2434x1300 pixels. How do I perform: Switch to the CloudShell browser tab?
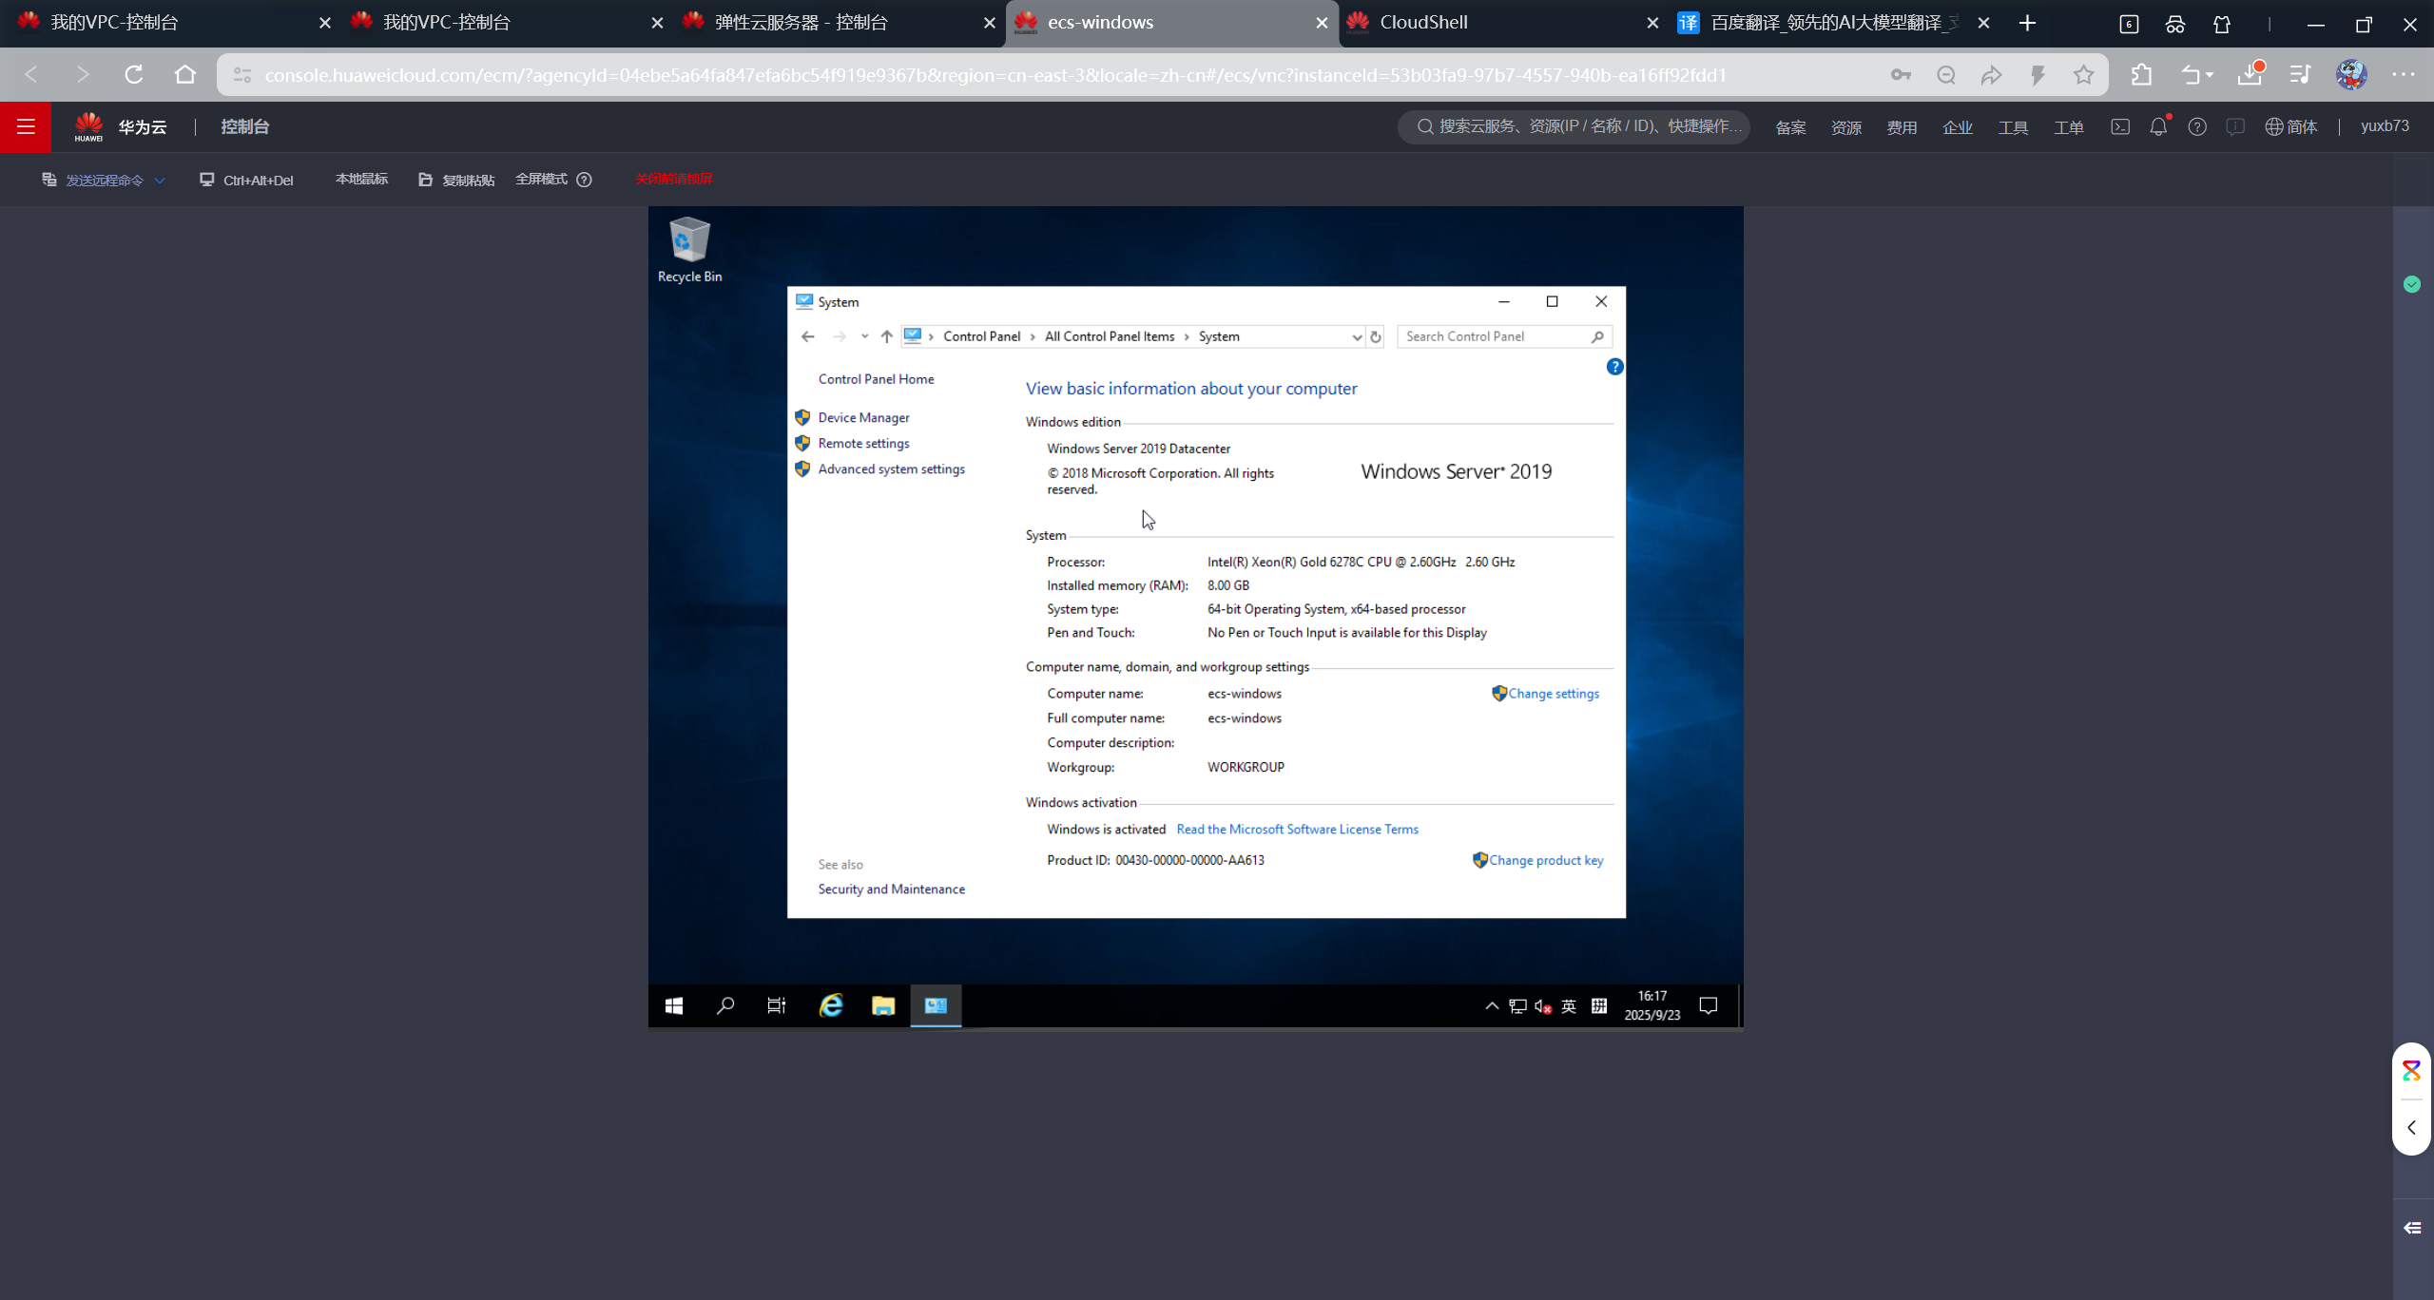pyautogui.click(x=1422, y=23)
